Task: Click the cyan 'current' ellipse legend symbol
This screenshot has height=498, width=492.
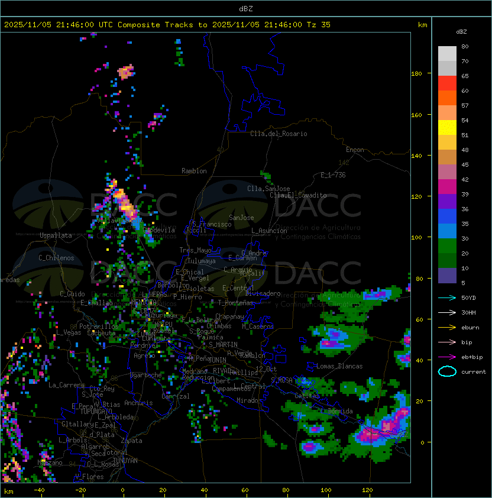Action: [447, 371]
